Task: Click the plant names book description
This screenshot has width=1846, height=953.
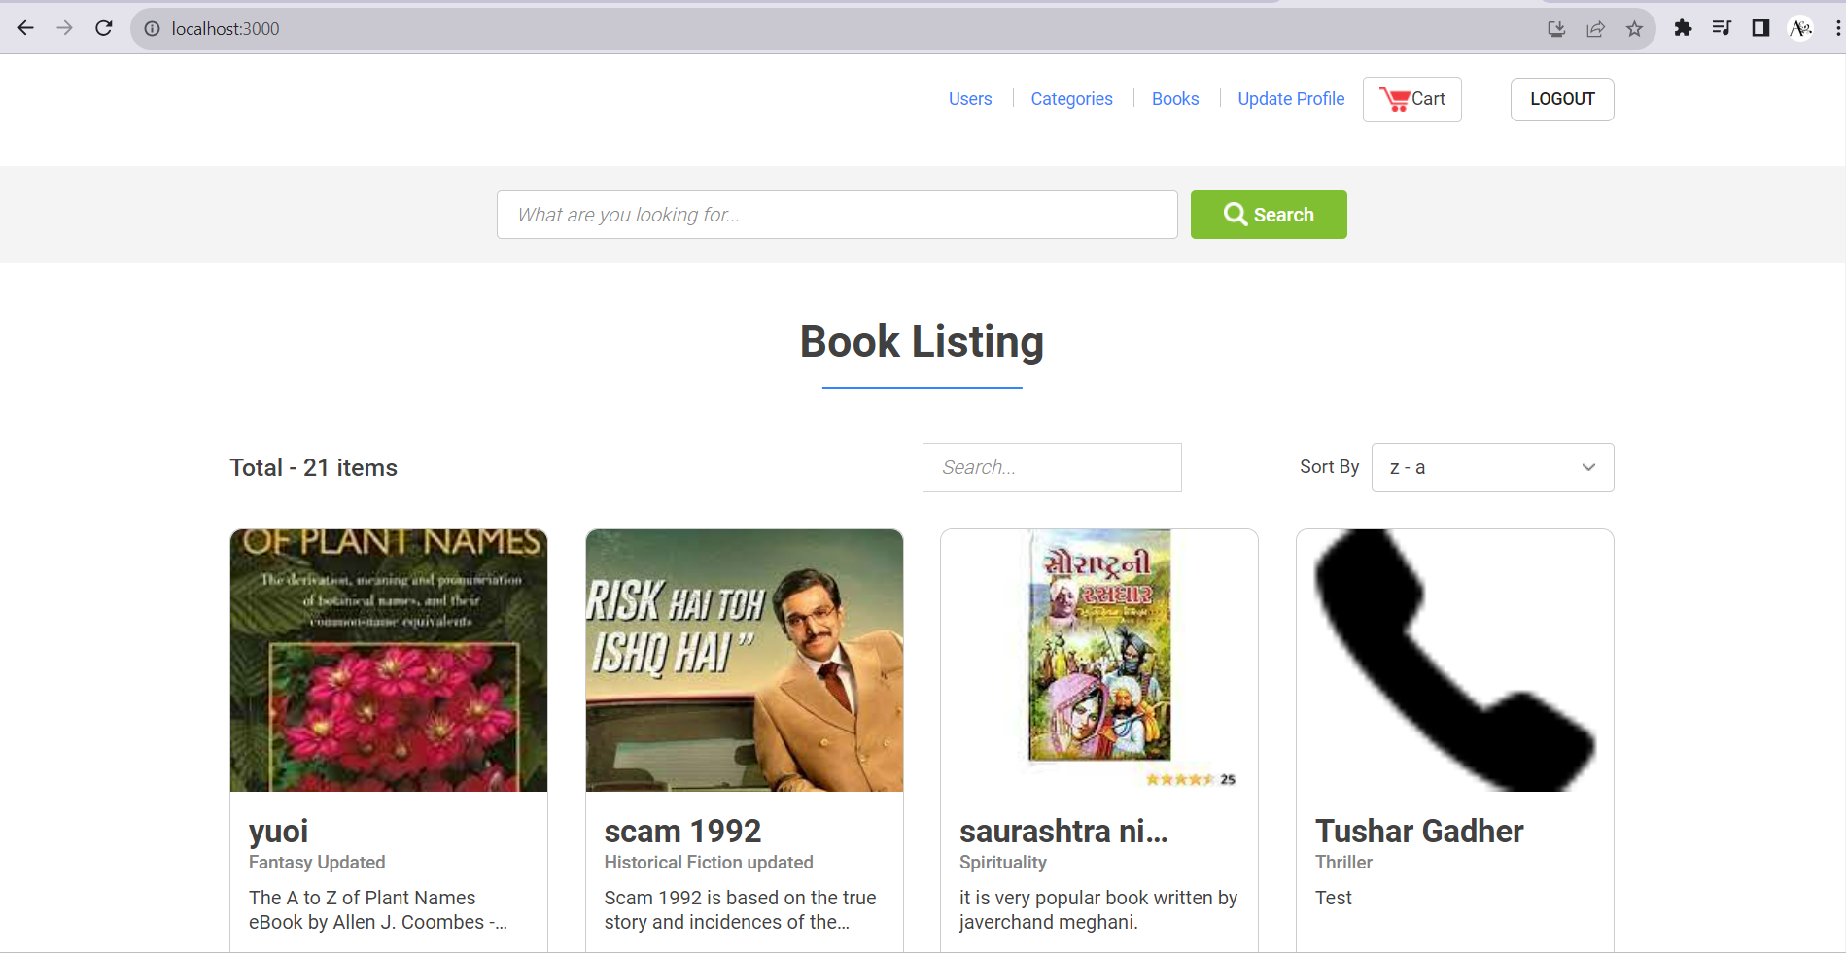Action: [x=378, y=910]
